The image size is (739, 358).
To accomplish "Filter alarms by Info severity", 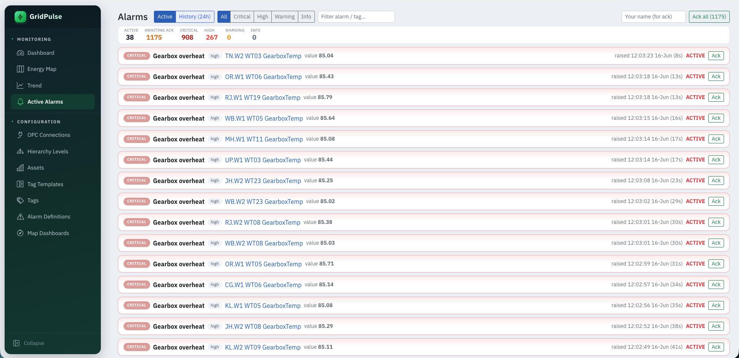I will (x=306, y=17).
